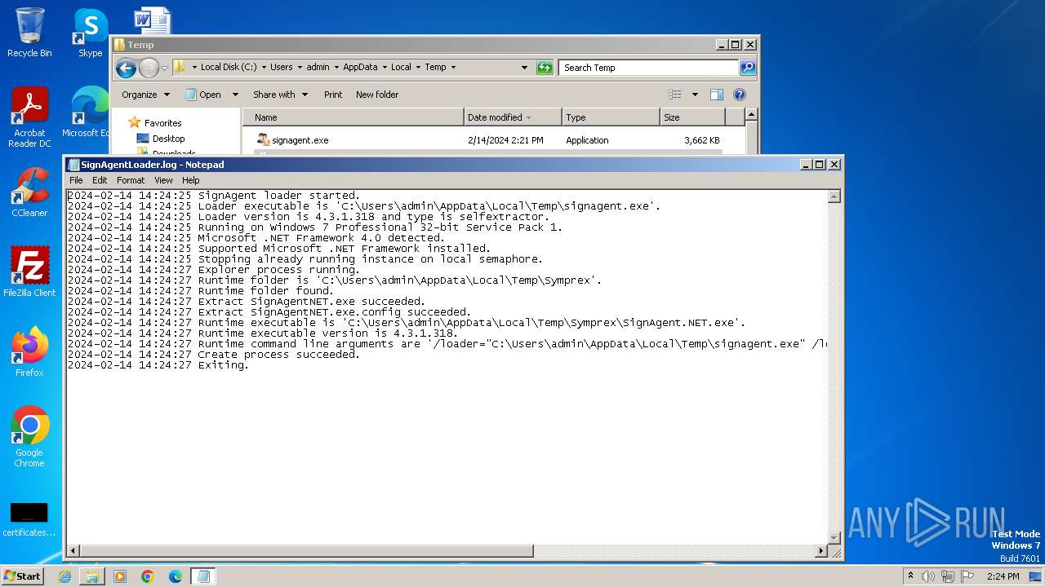Screen dimensions: 1045x587
Task: Toggle the Explorer preview pane button
Action: [716, 95]
